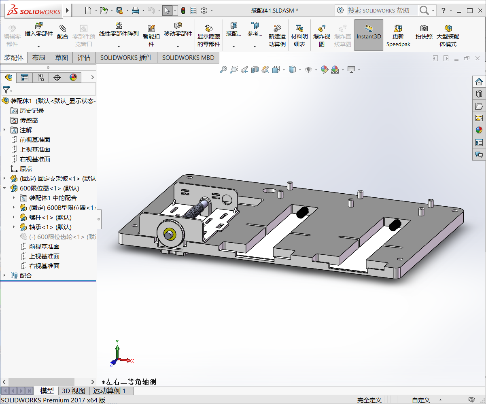Click the 插入零部件 (Insert Components) icon
Screen dimensions: 486x404
39,27
